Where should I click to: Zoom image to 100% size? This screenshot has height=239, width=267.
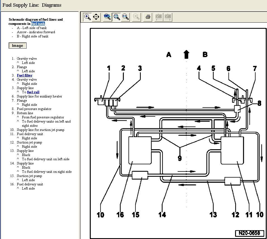coord(107,17)
